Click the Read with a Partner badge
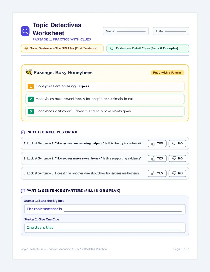This screenshot has height=272, width=210. [x=167, y=72]
